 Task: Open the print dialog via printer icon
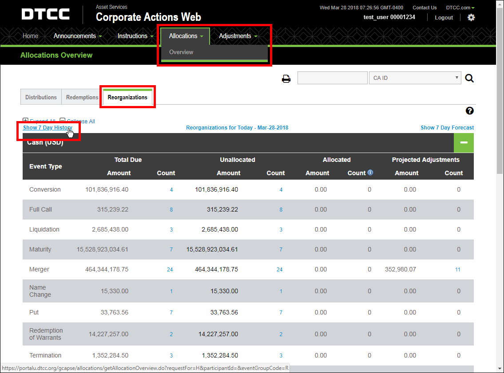(x=286, y=79)
